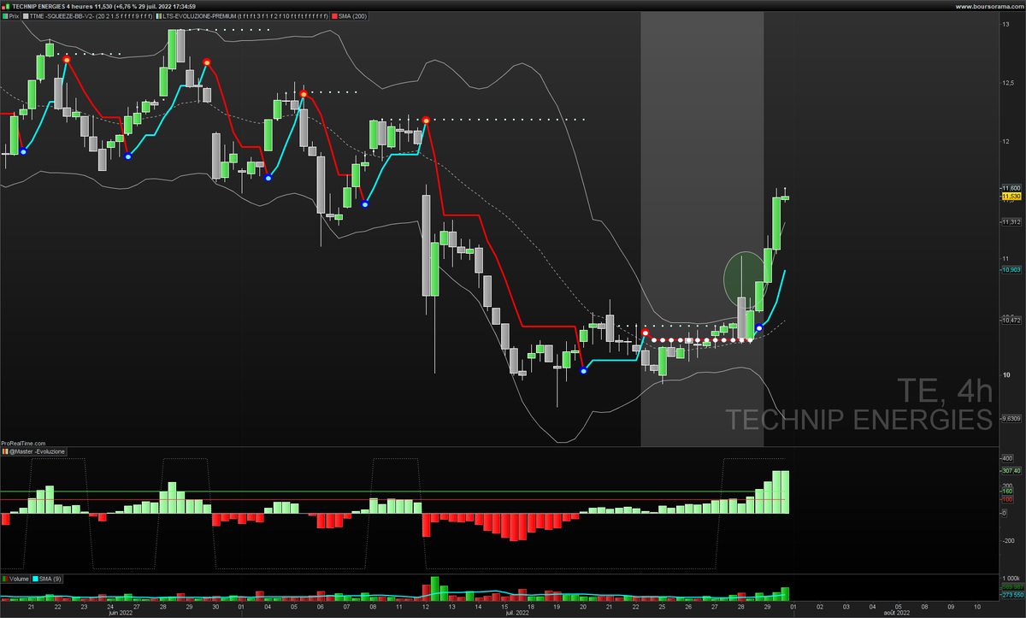Screen dimensions: 1026x618
Task: Open the @Master -Evoluzione panel label
Action: [33, 451]
